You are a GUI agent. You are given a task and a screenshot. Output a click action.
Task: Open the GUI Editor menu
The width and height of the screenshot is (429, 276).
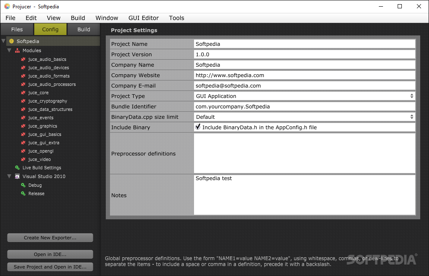[x=144, y=18]
